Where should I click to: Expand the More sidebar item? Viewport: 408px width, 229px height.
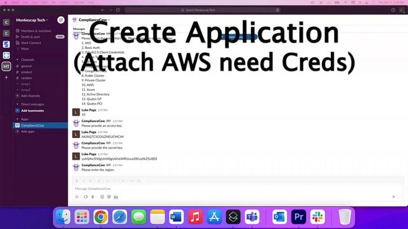25,49
